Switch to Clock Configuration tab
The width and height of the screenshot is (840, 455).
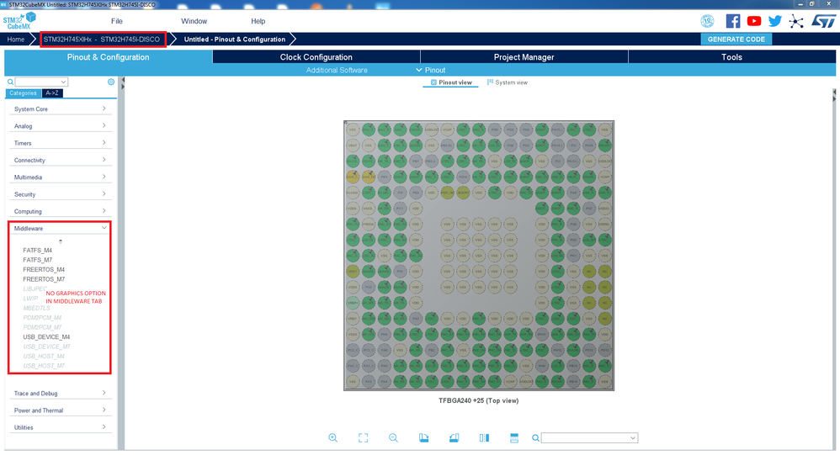(316, 56)
